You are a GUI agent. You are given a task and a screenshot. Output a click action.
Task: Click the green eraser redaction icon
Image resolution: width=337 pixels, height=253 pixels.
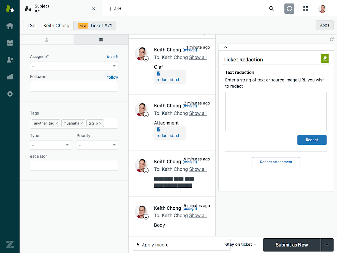pyautogui.click(x=324, y=58)
